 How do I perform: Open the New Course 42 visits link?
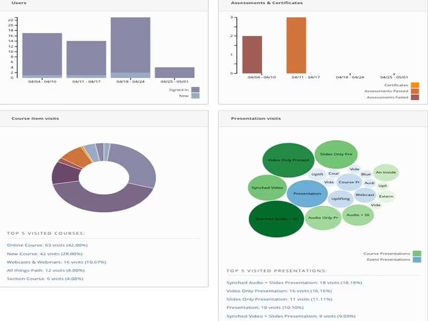(x=44, y=254)
